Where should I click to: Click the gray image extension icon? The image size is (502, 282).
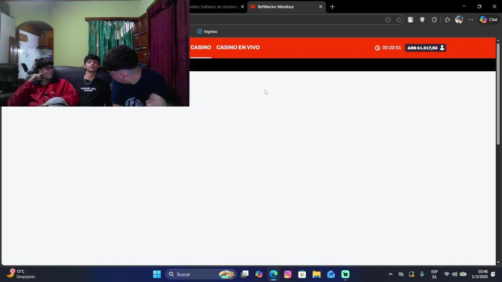pyautogui.click(x=410, y=20)
